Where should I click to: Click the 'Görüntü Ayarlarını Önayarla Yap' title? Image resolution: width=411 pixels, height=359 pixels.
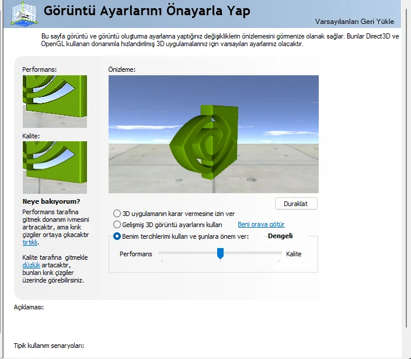pyautogui.click(x=147, y=11)
